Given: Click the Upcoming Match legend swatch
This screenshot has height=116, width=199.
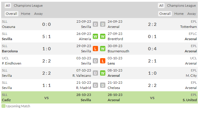Looking at the screenshot, I should [4, 106].
